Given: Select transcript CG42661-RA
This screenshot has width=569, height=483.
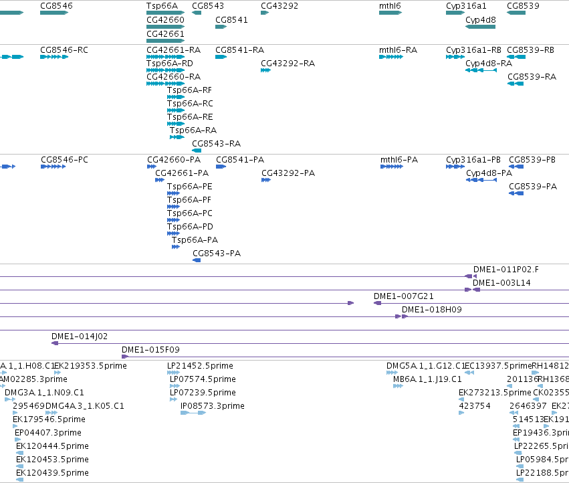Looking at the screenshot, I should [165, 57].
